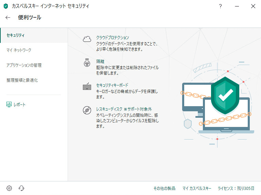Open マイ カスペルスキー link

[197, 188]
